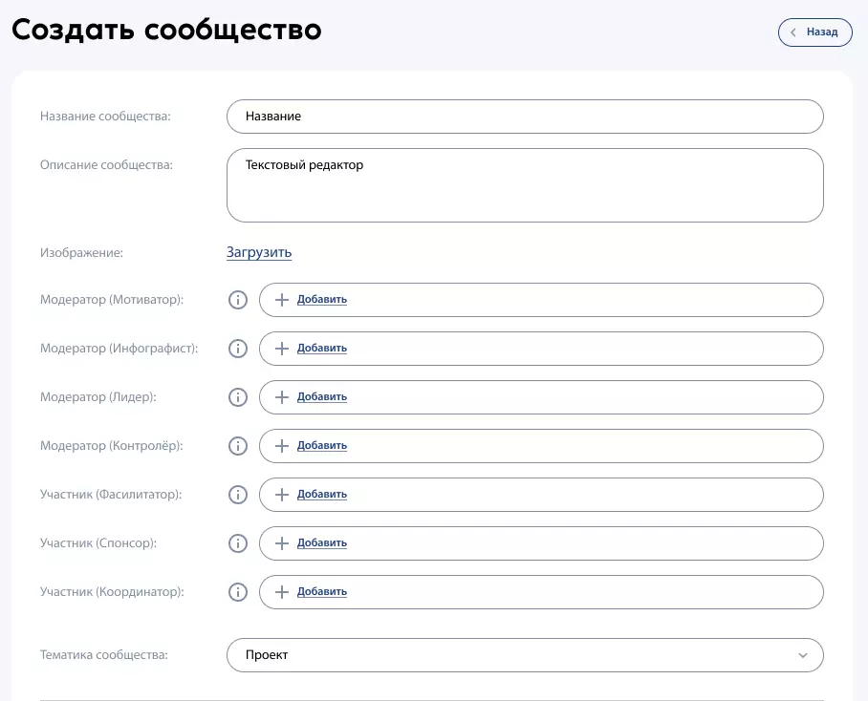The image size is (868, 701).
Task: Click chevron arrow in Проект selector
Action: (x=803, y=655)
